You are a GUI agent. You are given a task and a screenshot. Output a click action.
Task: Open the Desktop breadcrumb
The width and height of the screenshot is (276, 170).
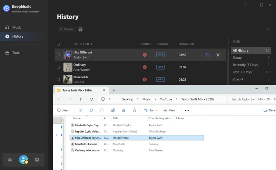pyautogui.click(x=127, y=99)
